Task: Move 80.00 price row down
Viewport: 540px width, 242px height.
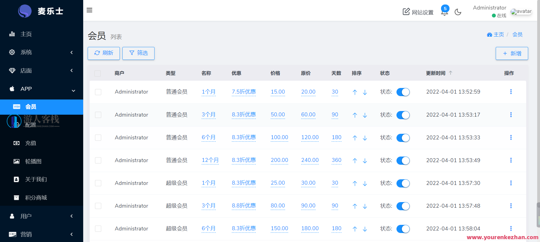Action: point(365,206)
